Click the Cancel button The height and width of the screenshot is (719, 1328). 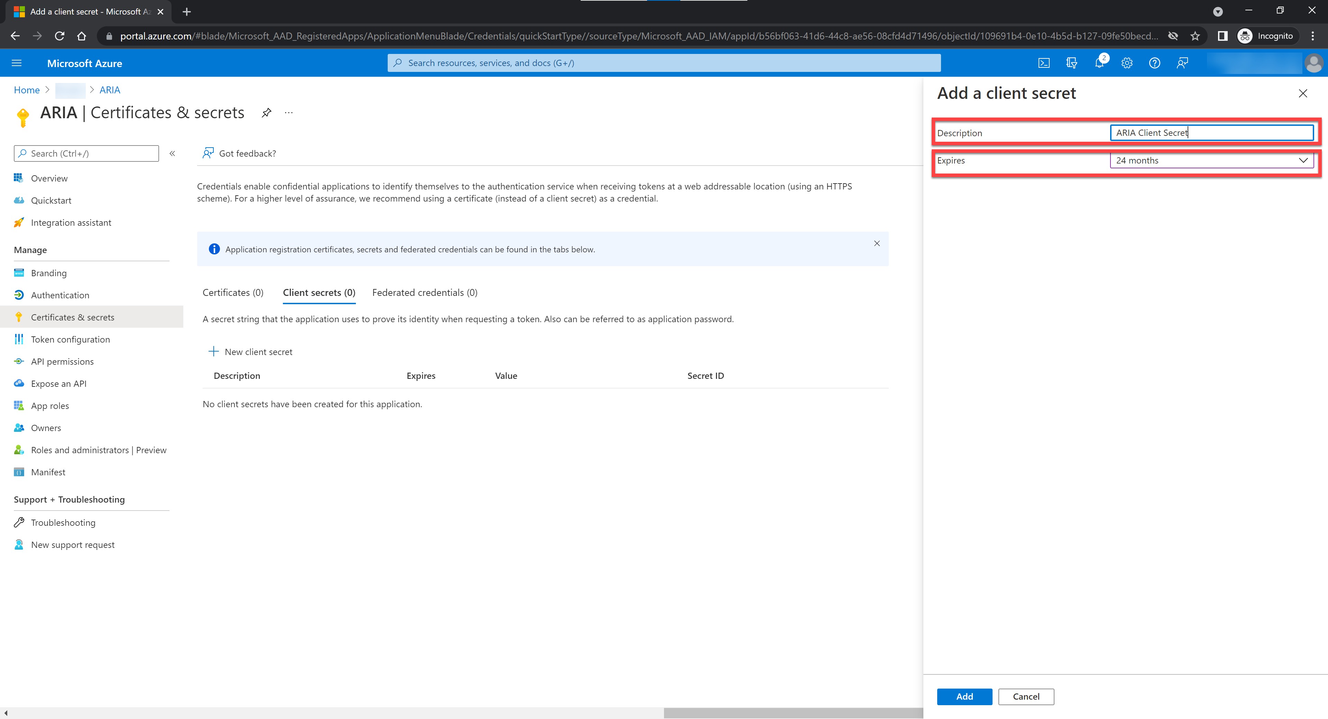1025,696
